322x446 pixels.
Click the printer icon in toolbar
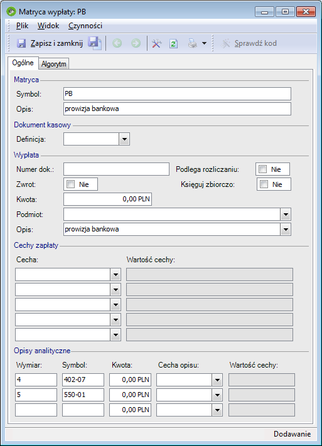(x=193, y=43)
